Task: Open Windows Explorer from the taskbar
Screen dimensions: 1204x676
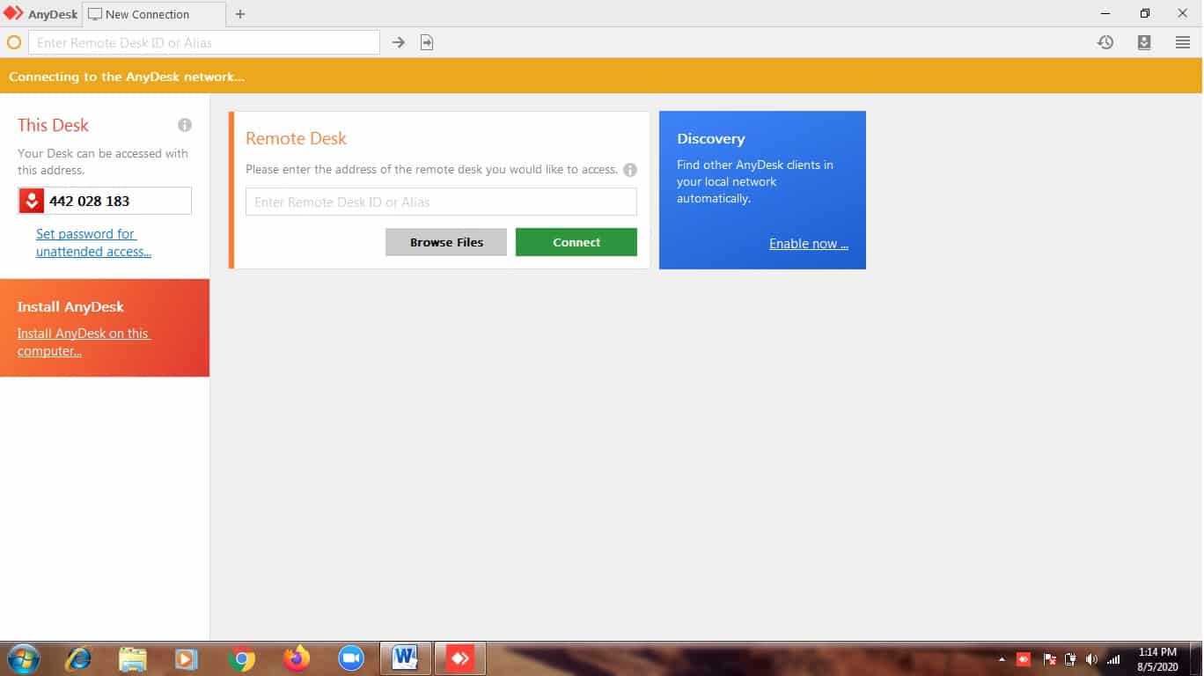Action: (133, 658)
